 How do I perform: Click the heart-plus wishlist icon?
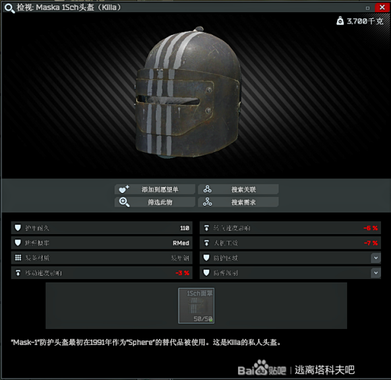[124, 190]
